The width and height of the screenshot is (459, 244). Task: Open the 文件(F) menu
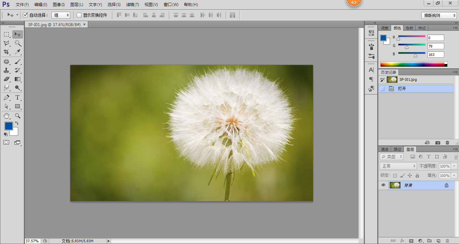pos(23,5)
